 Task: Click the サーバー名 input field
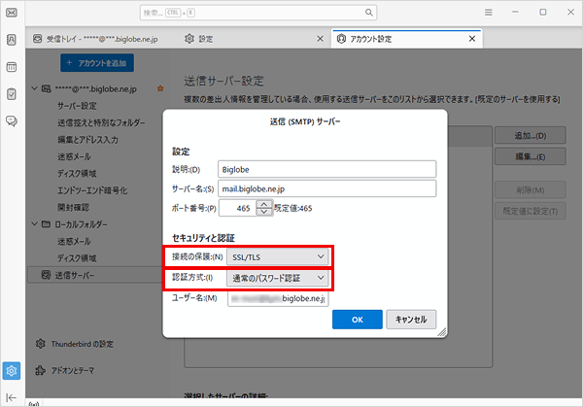coord(326,188)
